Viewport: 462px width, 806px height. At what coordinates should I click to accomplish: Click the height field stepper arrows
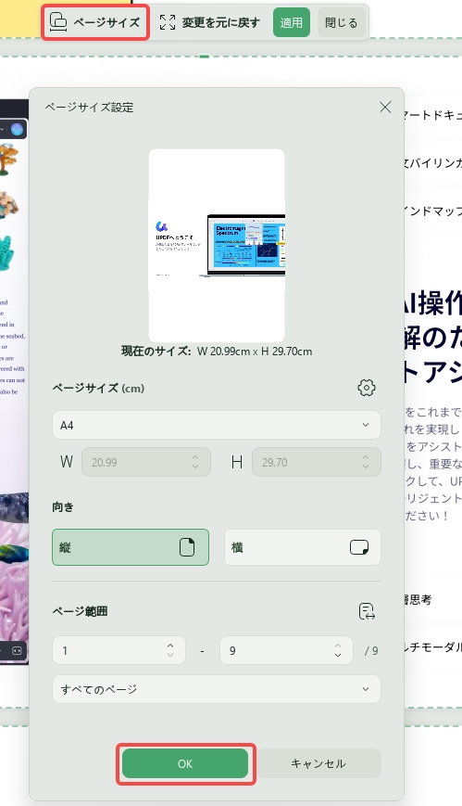pyautogui.click(x=366, y=462)
